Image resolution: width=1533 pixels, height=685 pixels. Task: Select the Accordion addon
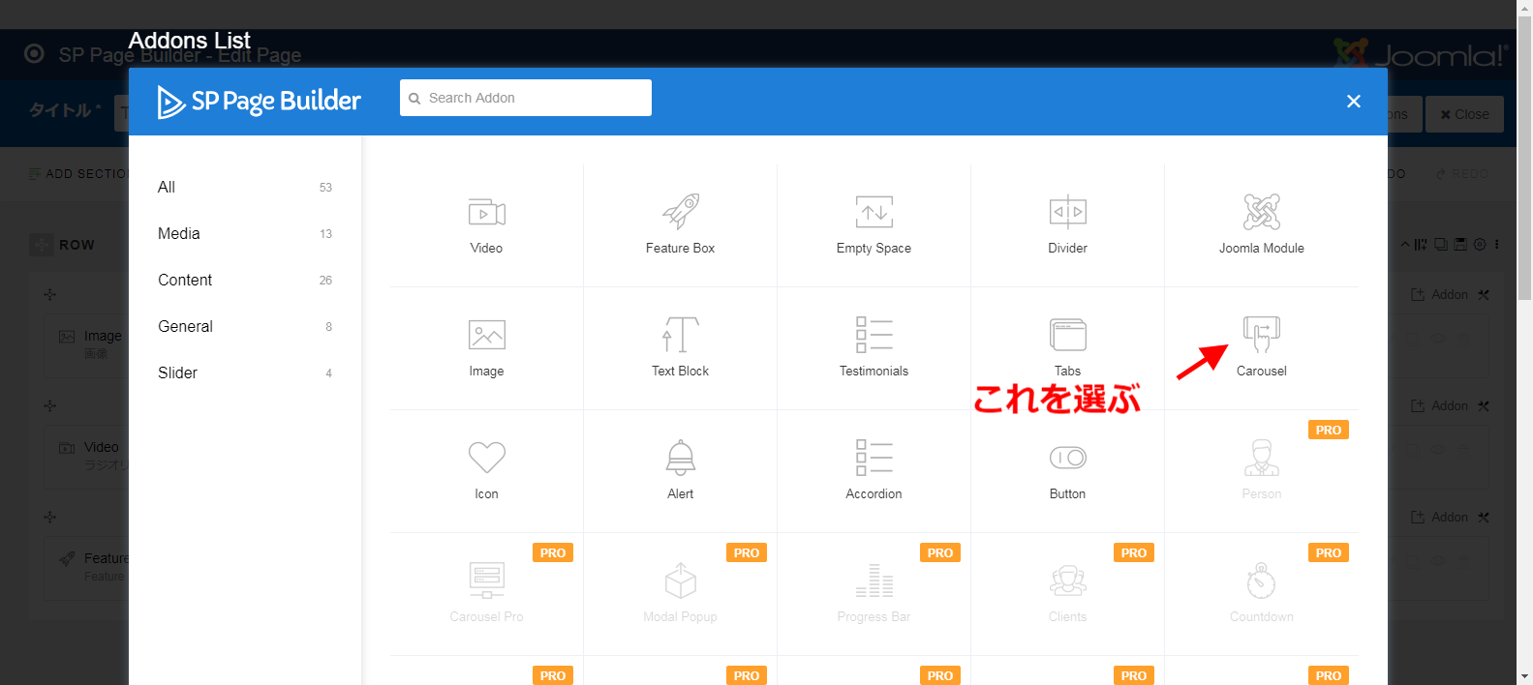[x=874, y=471]
